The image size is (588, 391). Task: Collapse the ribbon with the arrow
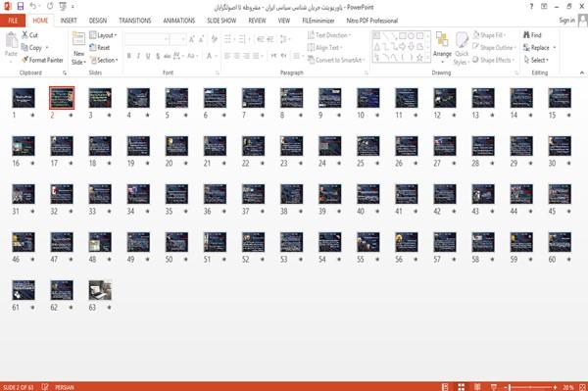point(582,73)
